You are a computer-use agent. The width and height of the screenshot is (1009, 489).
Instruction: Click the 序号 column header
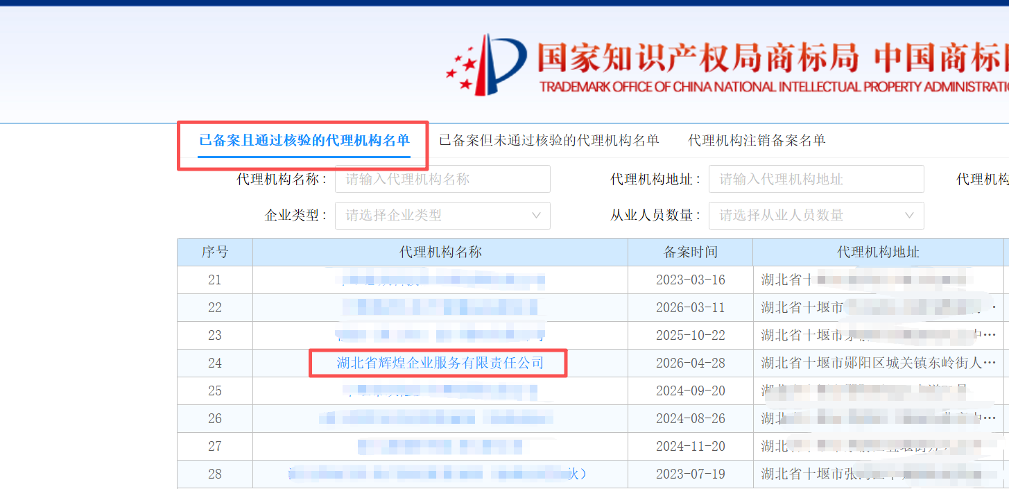click(x=215, y=252)
